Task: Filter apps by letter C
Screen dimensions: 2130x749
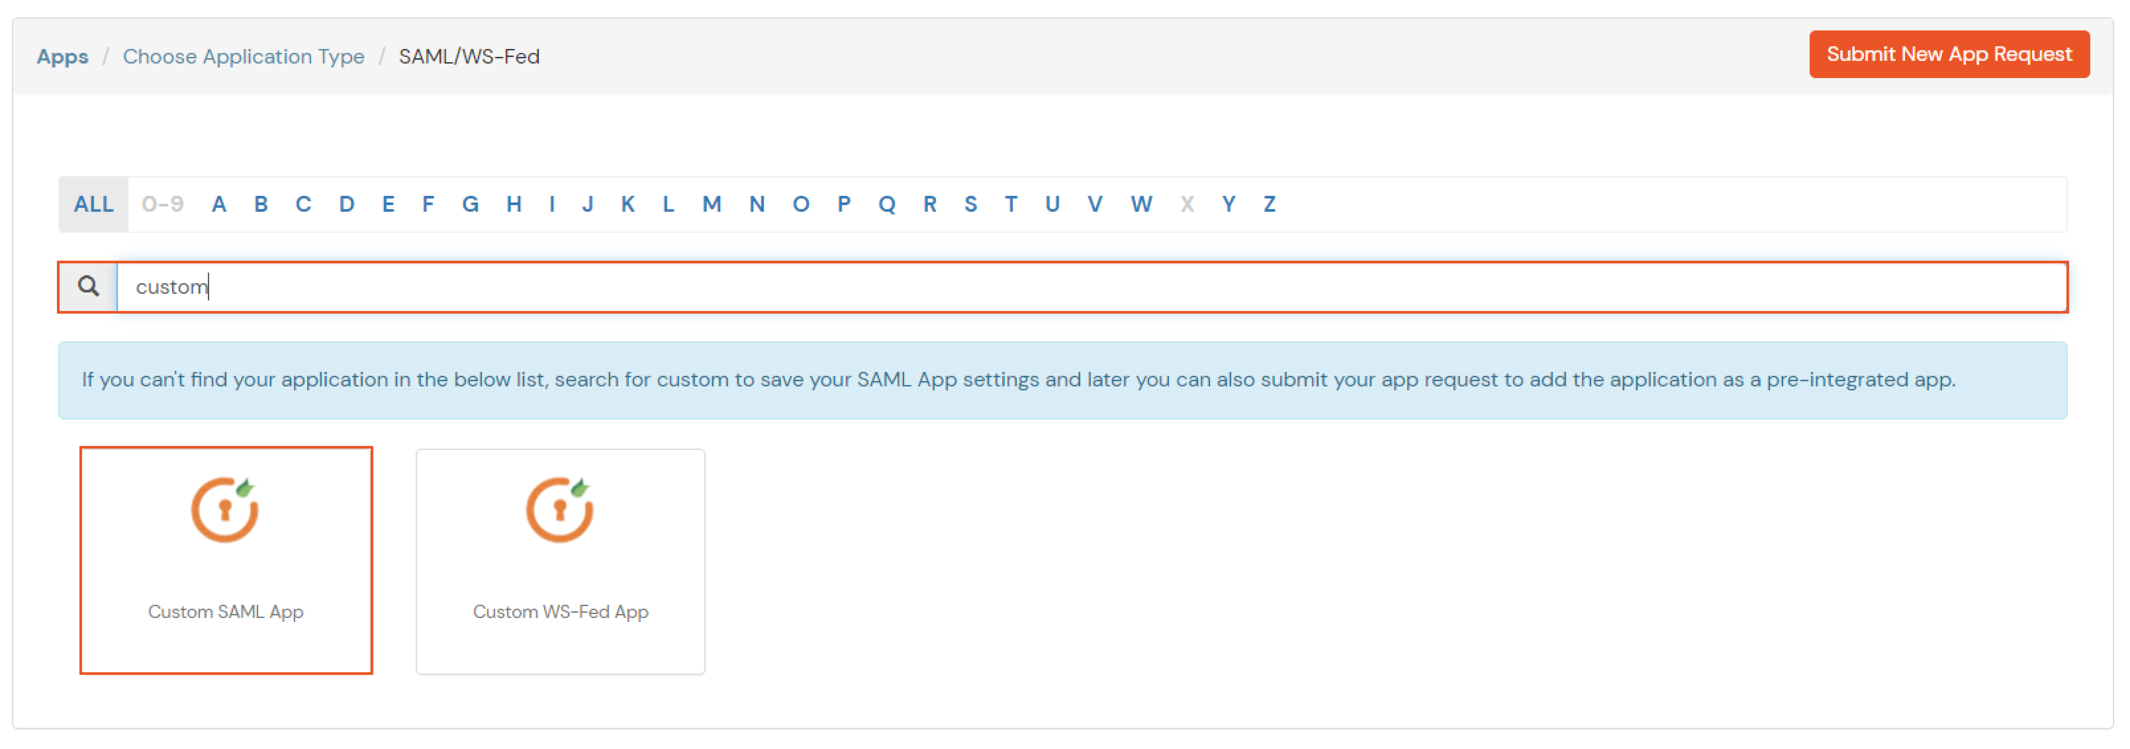Action: coord(304,204)
